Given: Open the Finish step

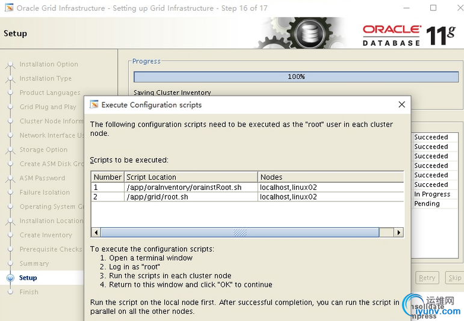Looking at the screenshot, I should tap(29, 292).
